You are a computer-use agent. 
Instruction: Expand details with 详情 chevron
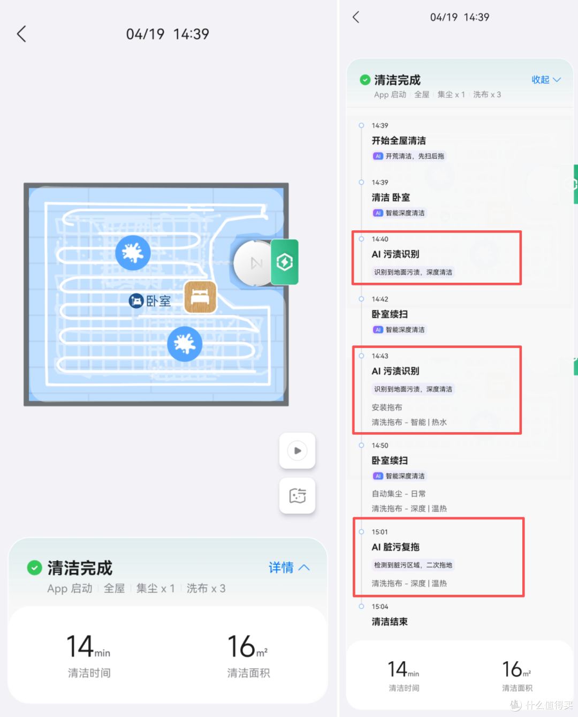[x=289, y=568]
